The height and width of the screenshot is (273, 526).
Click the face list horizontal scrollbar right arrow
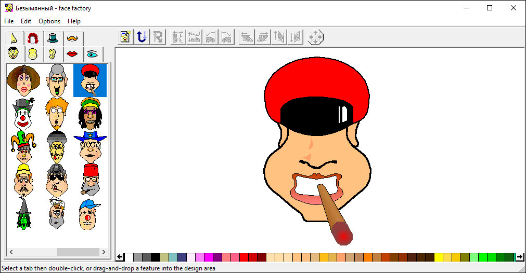click(x=104, y=252)
